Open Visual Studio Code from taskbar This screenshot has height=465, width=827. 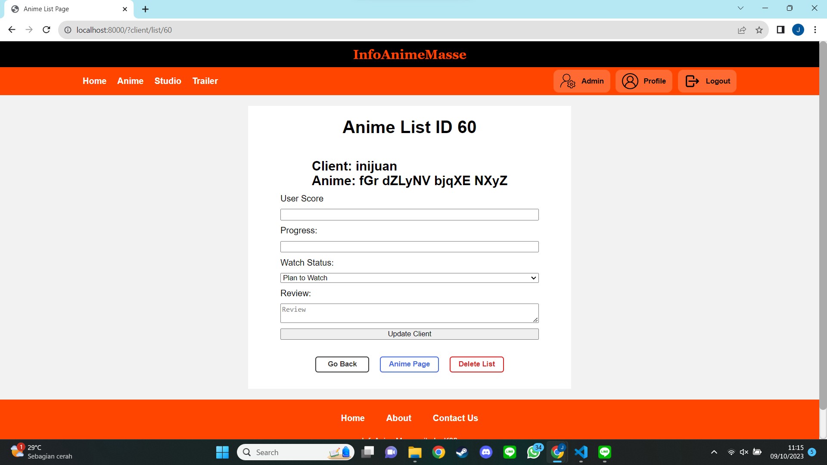581,452
